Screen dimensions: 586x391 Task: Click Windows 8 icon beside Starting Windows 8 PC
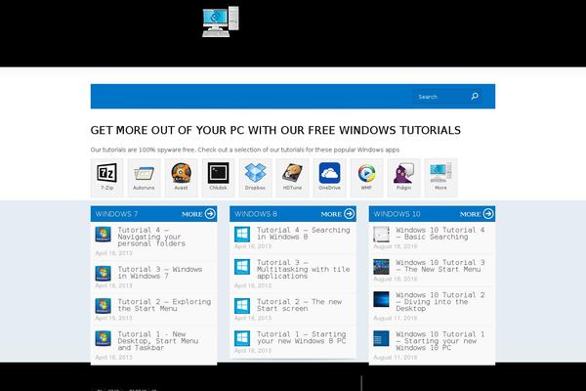[x=242, y=338]
